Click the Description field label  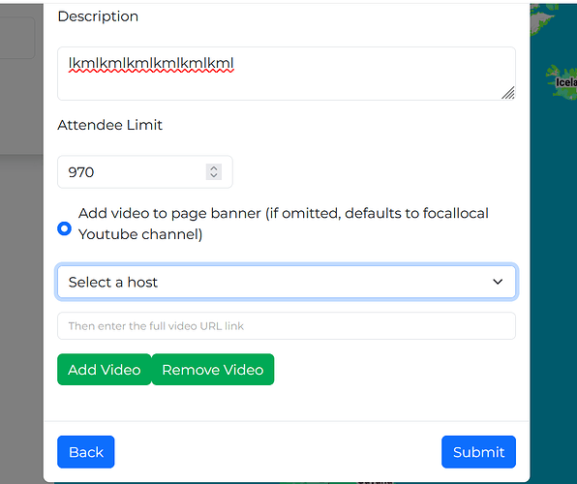[98, 16]
